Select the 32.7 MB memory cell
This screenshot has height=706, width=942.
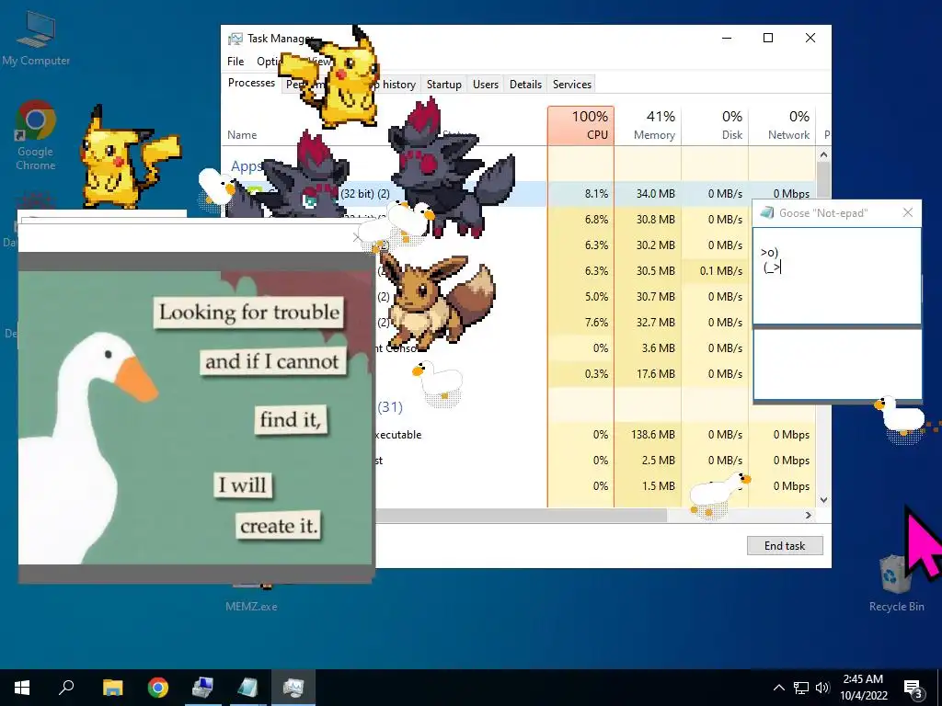coord(649,323)
